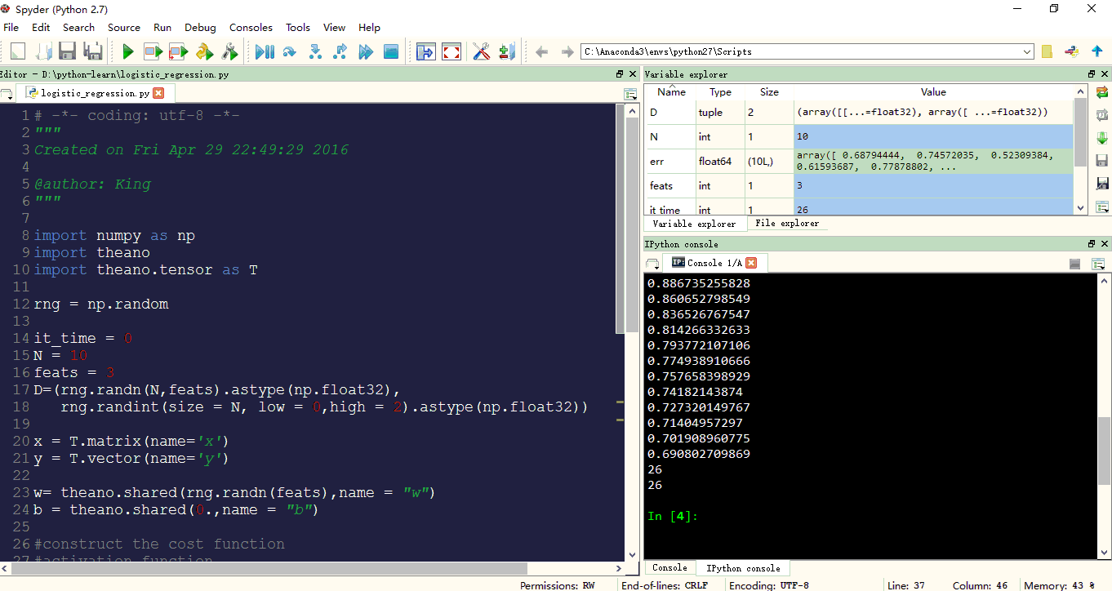Close the Console 1/A tab

pyautogui.click(x=751, y=263)
